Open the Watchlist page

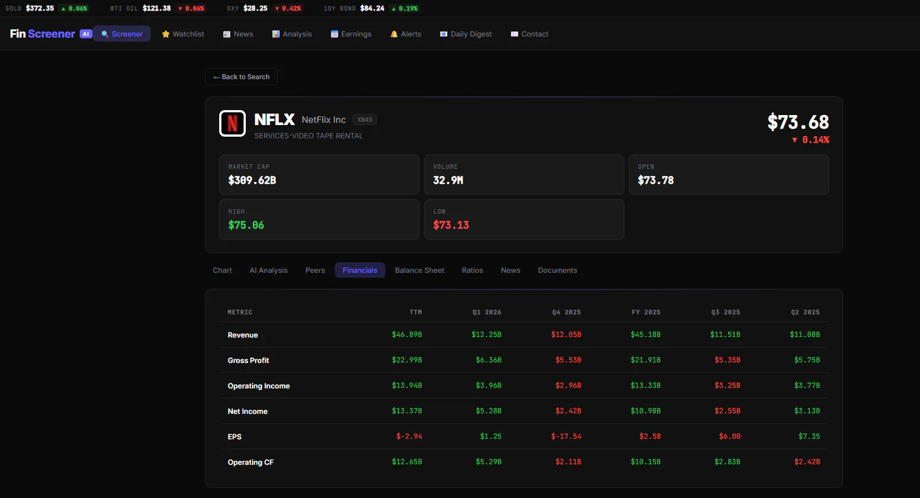(x=183, y=34)
